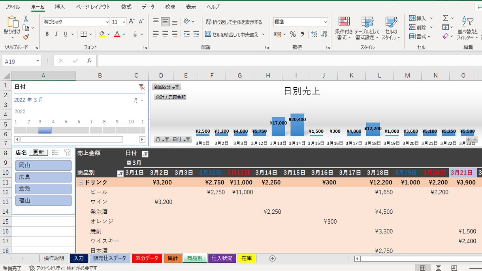Collapse the 3月 column group
Viewport: 482px width, 271px height.
click(128, 163)
